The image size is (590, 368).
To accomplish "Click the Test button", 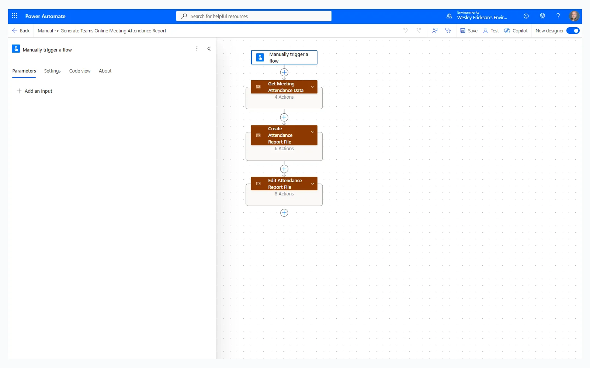I will tap(491, 31).
